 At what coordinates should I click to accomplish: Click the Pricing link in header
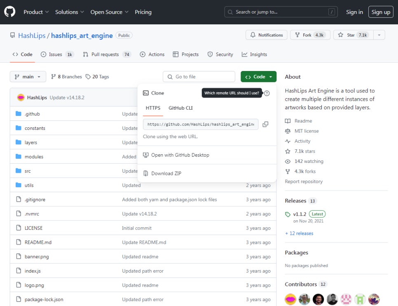(143, 12)
